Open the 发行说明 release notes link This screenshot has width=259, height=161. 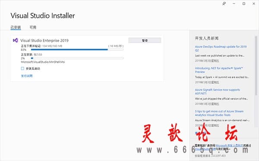pyautogui.click(x=27, y=76)
